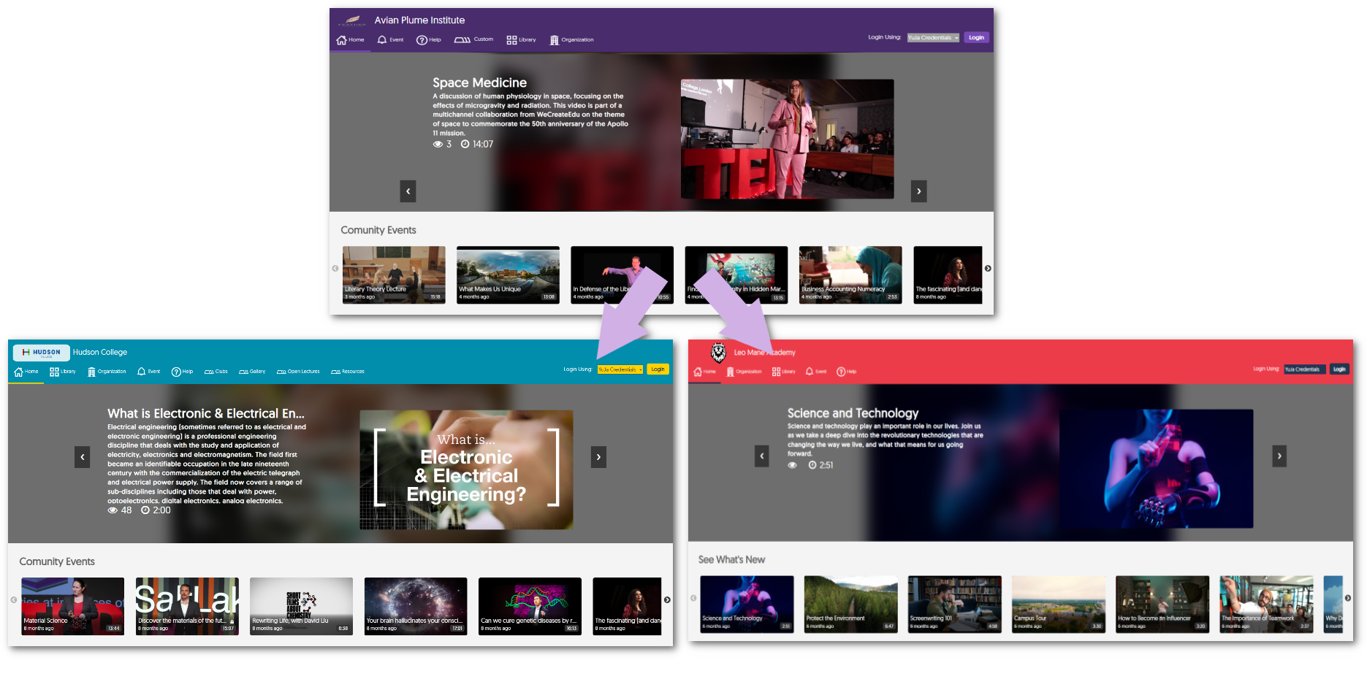Expand the login credentials dropdown on Hudson College
Image resolution: width=1367 pixels, height=698 pixels.
point(620,369)
